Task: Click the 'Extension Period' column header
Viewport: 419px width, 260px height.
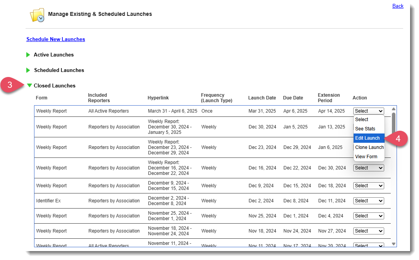Action: [329, 98]
